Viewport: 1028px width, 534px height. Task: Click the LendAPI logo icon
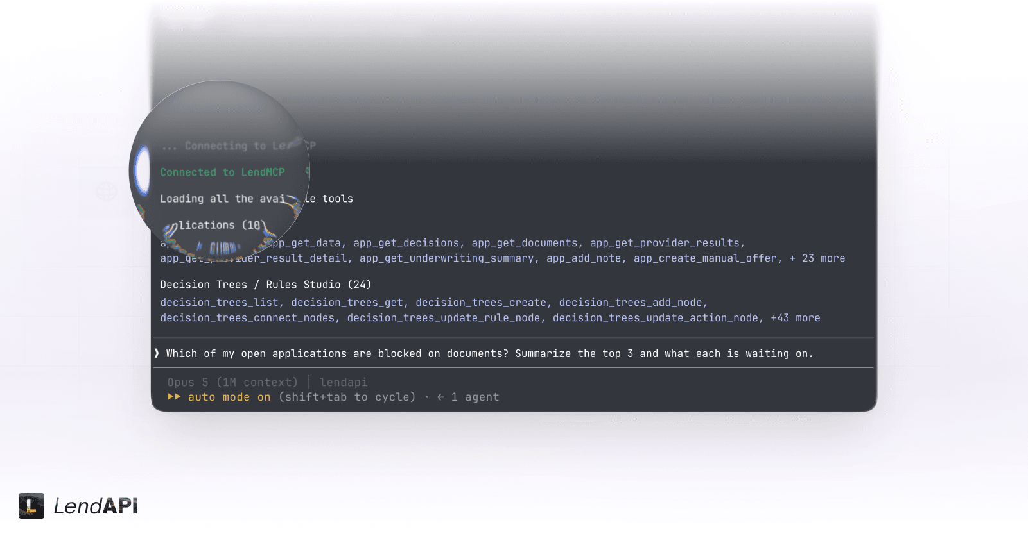click(31, 506)
